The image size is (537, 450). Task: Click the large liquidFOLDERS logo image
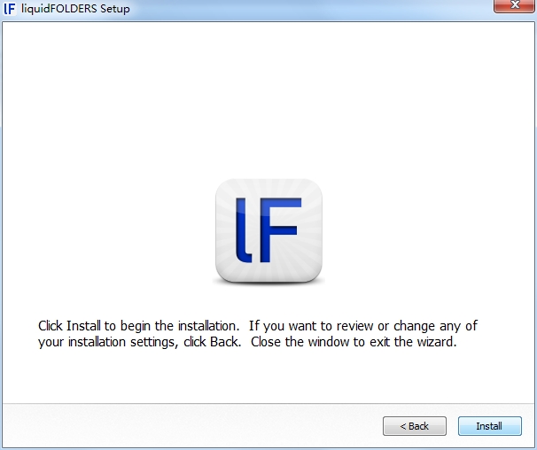(268, 230)
